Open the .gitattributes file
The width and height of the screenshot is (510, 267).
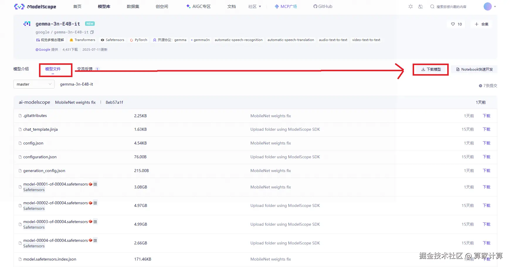pyautogui.click(x=35, y=116)
